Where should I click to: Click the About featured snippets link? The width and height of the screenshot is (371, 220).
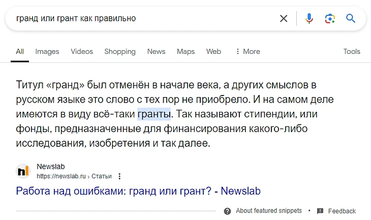pyautogui.click(x=269, y=211)
